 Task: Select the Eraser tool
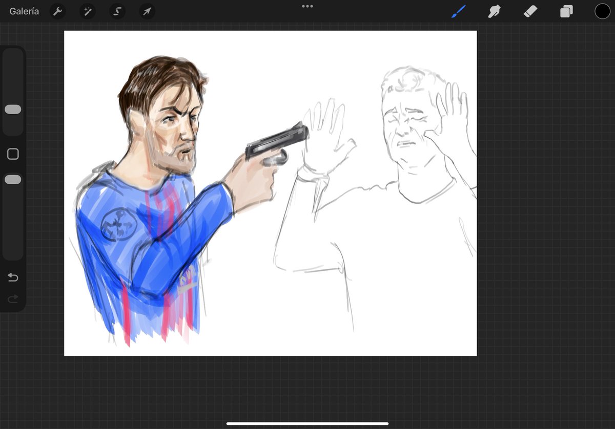point(530,11)
